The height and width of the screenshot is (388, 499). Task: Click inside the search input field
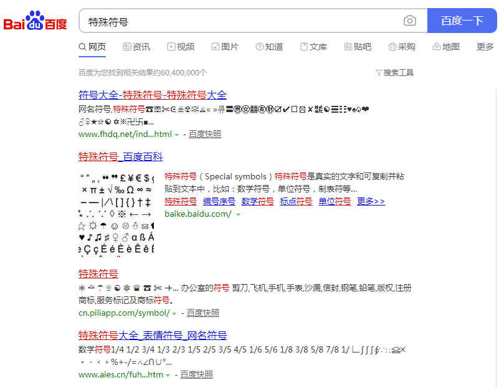click(243, 21)
